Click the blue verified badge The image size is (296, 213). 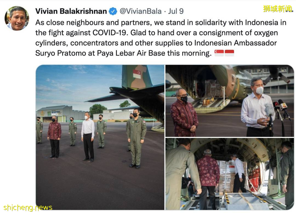(x=113, y=11)
